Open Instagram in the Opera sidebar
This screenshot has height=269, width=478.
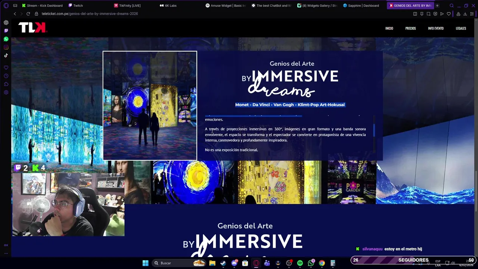pos(6,47)
